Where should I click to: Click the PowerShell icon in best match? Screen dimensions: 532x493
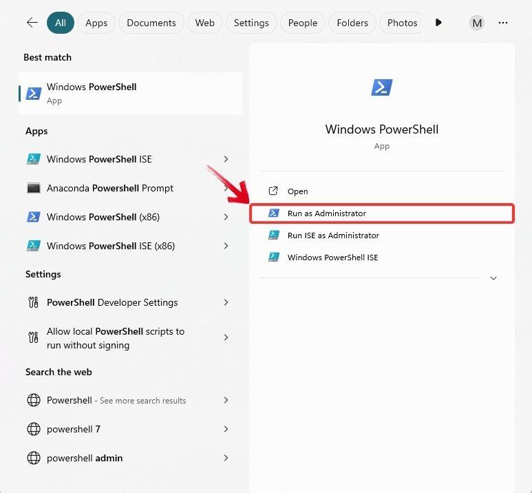34,94
